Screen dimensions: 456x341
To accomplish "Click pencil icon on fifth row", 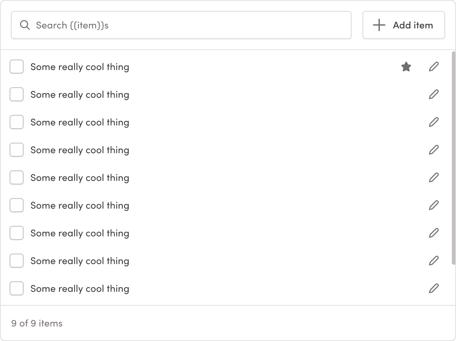I will coord(434,177).
